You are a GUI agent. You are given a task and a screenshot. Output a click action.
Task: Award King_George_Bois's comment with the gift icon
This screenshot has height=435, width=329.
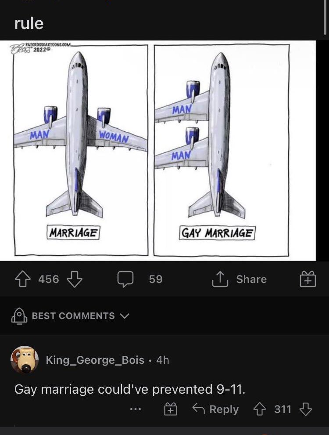click(170, 410)
